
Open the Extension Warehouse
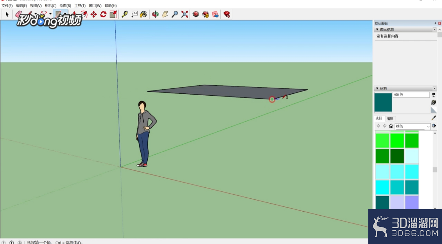click(206, 14)
